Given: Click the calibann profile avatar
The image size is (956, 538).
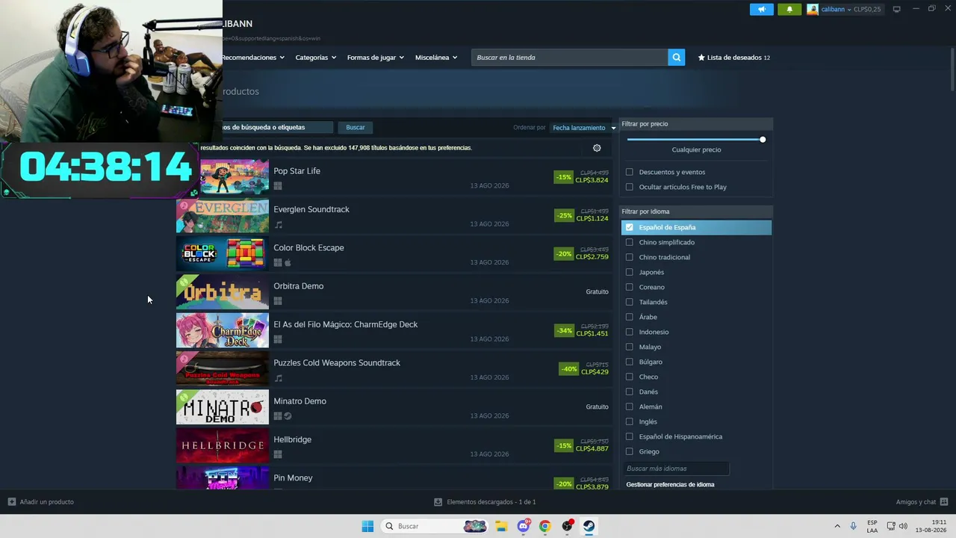Looking at the screenshot, I should point(813,9).
